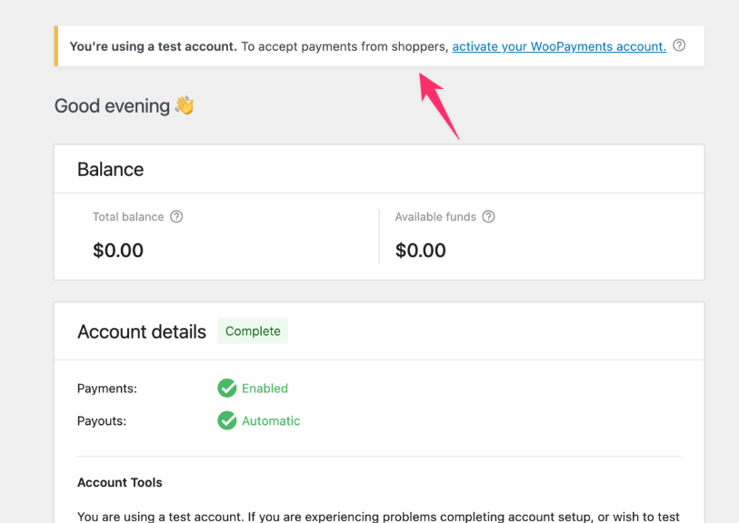Viewport: 739px width, 523px height.
Task: Click the Good evening greeting text
Action: click(111, 105)
